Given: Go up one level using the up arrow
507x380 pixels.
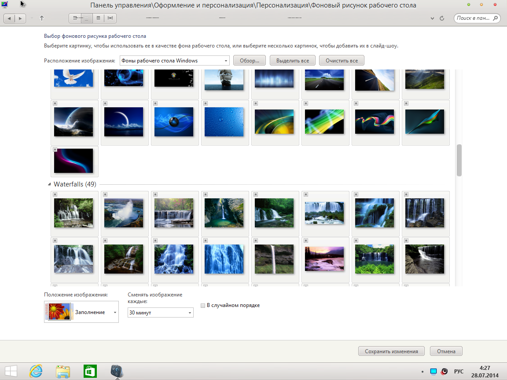Looking at the screenshot, I should pyautogui.click(x=42, y=18).
